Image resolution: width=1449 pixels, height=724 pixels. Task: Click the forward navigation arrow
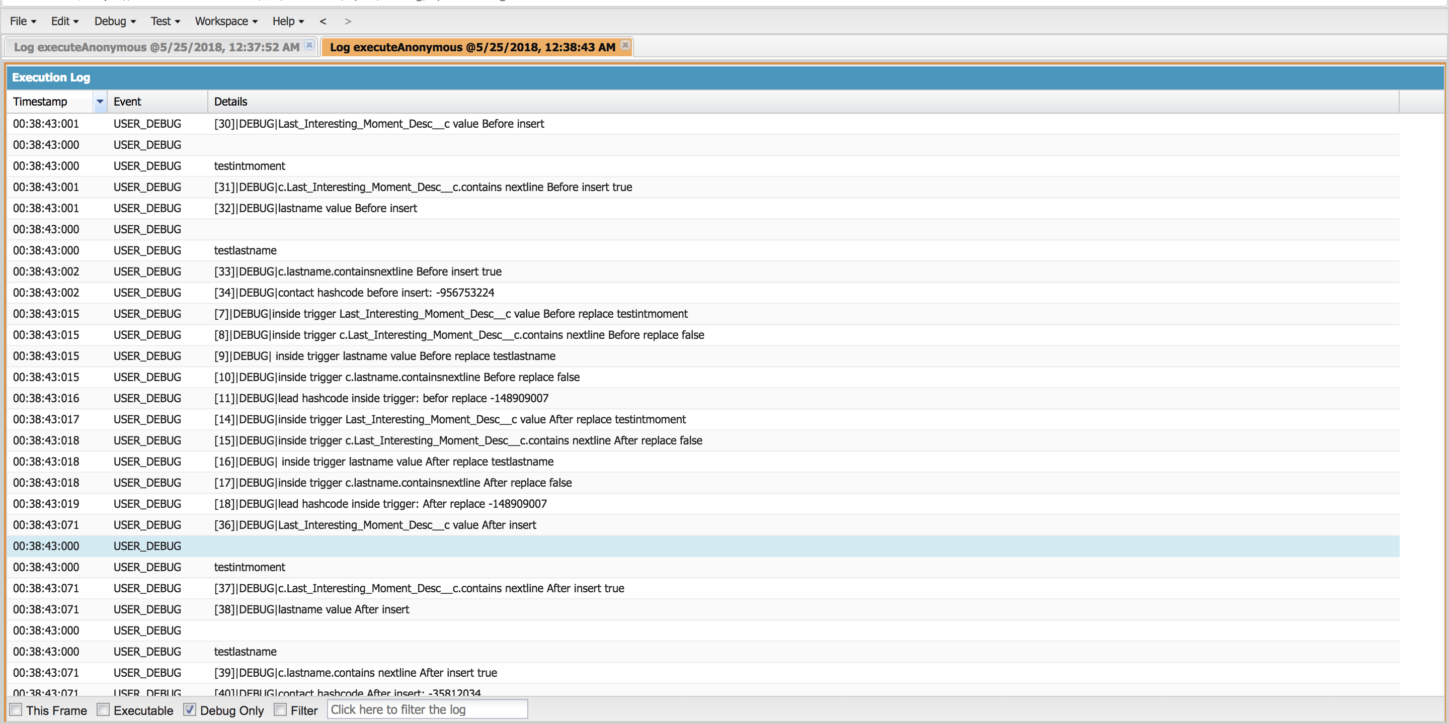(x=348, y=21)
